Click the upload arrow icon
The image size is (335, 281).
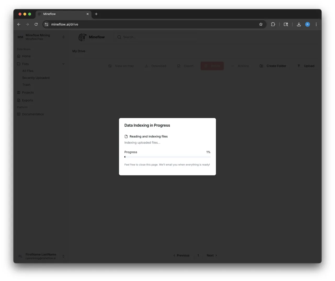(x=299, y=66)
